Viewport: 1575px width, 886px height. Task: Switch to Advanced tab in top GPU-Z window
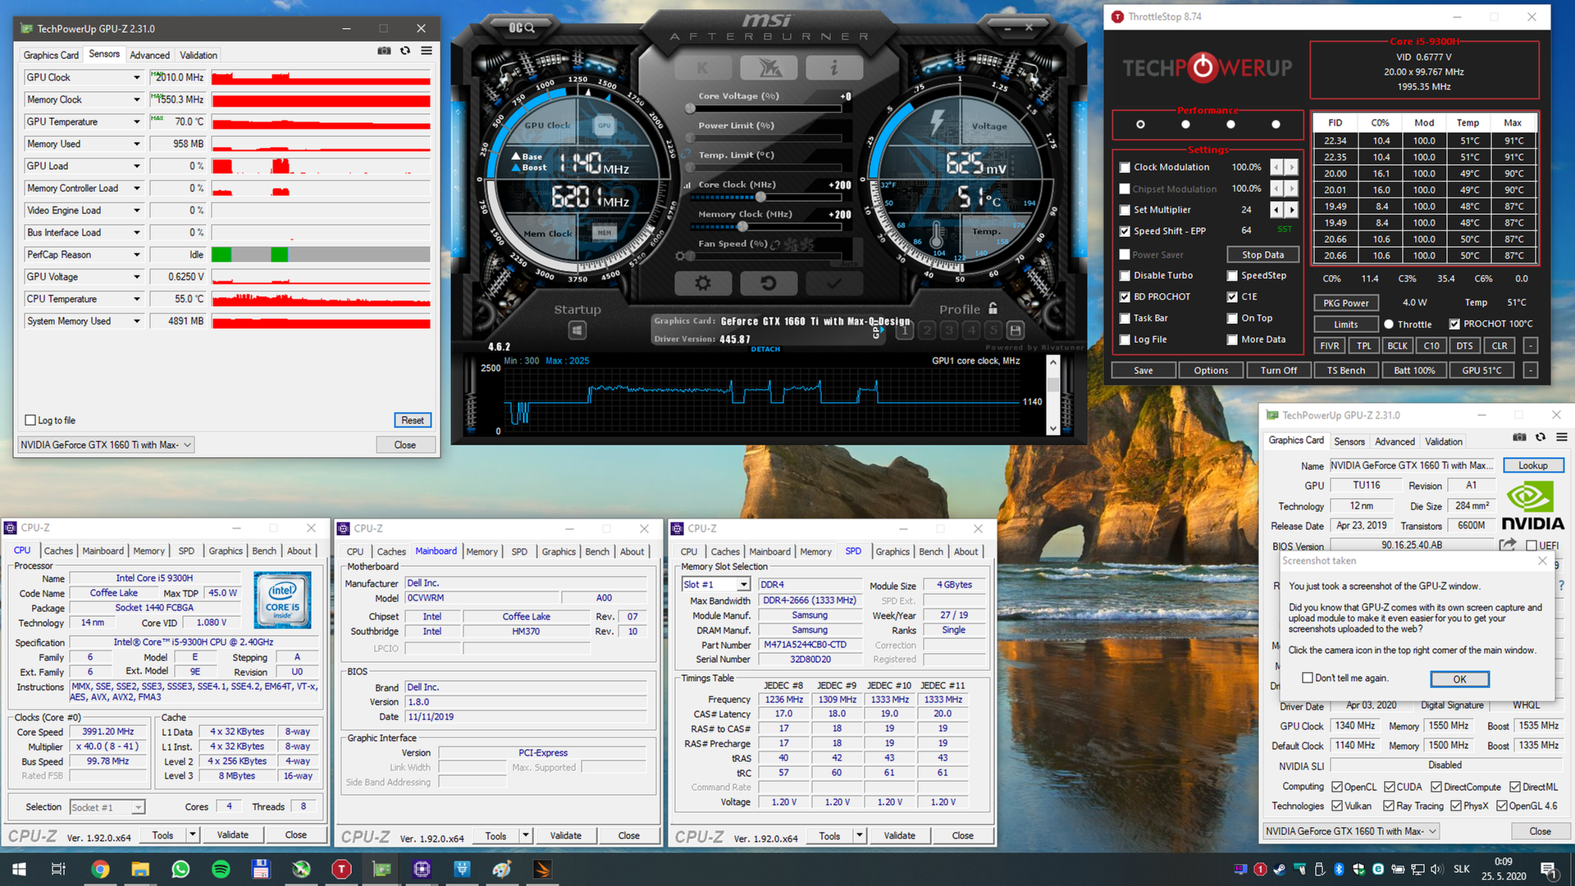pyautogui.click(x=149, y=55)
